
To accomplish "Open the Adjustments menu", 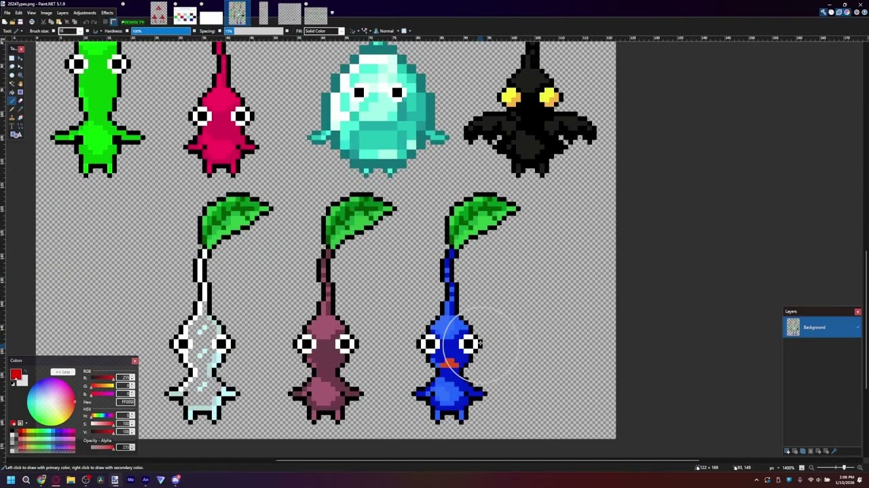I will coord(84,13).
